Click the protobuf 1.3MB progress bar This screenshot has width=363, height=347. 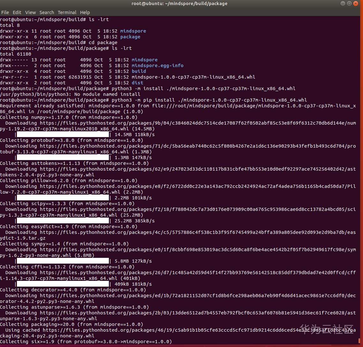pos(63,158)
